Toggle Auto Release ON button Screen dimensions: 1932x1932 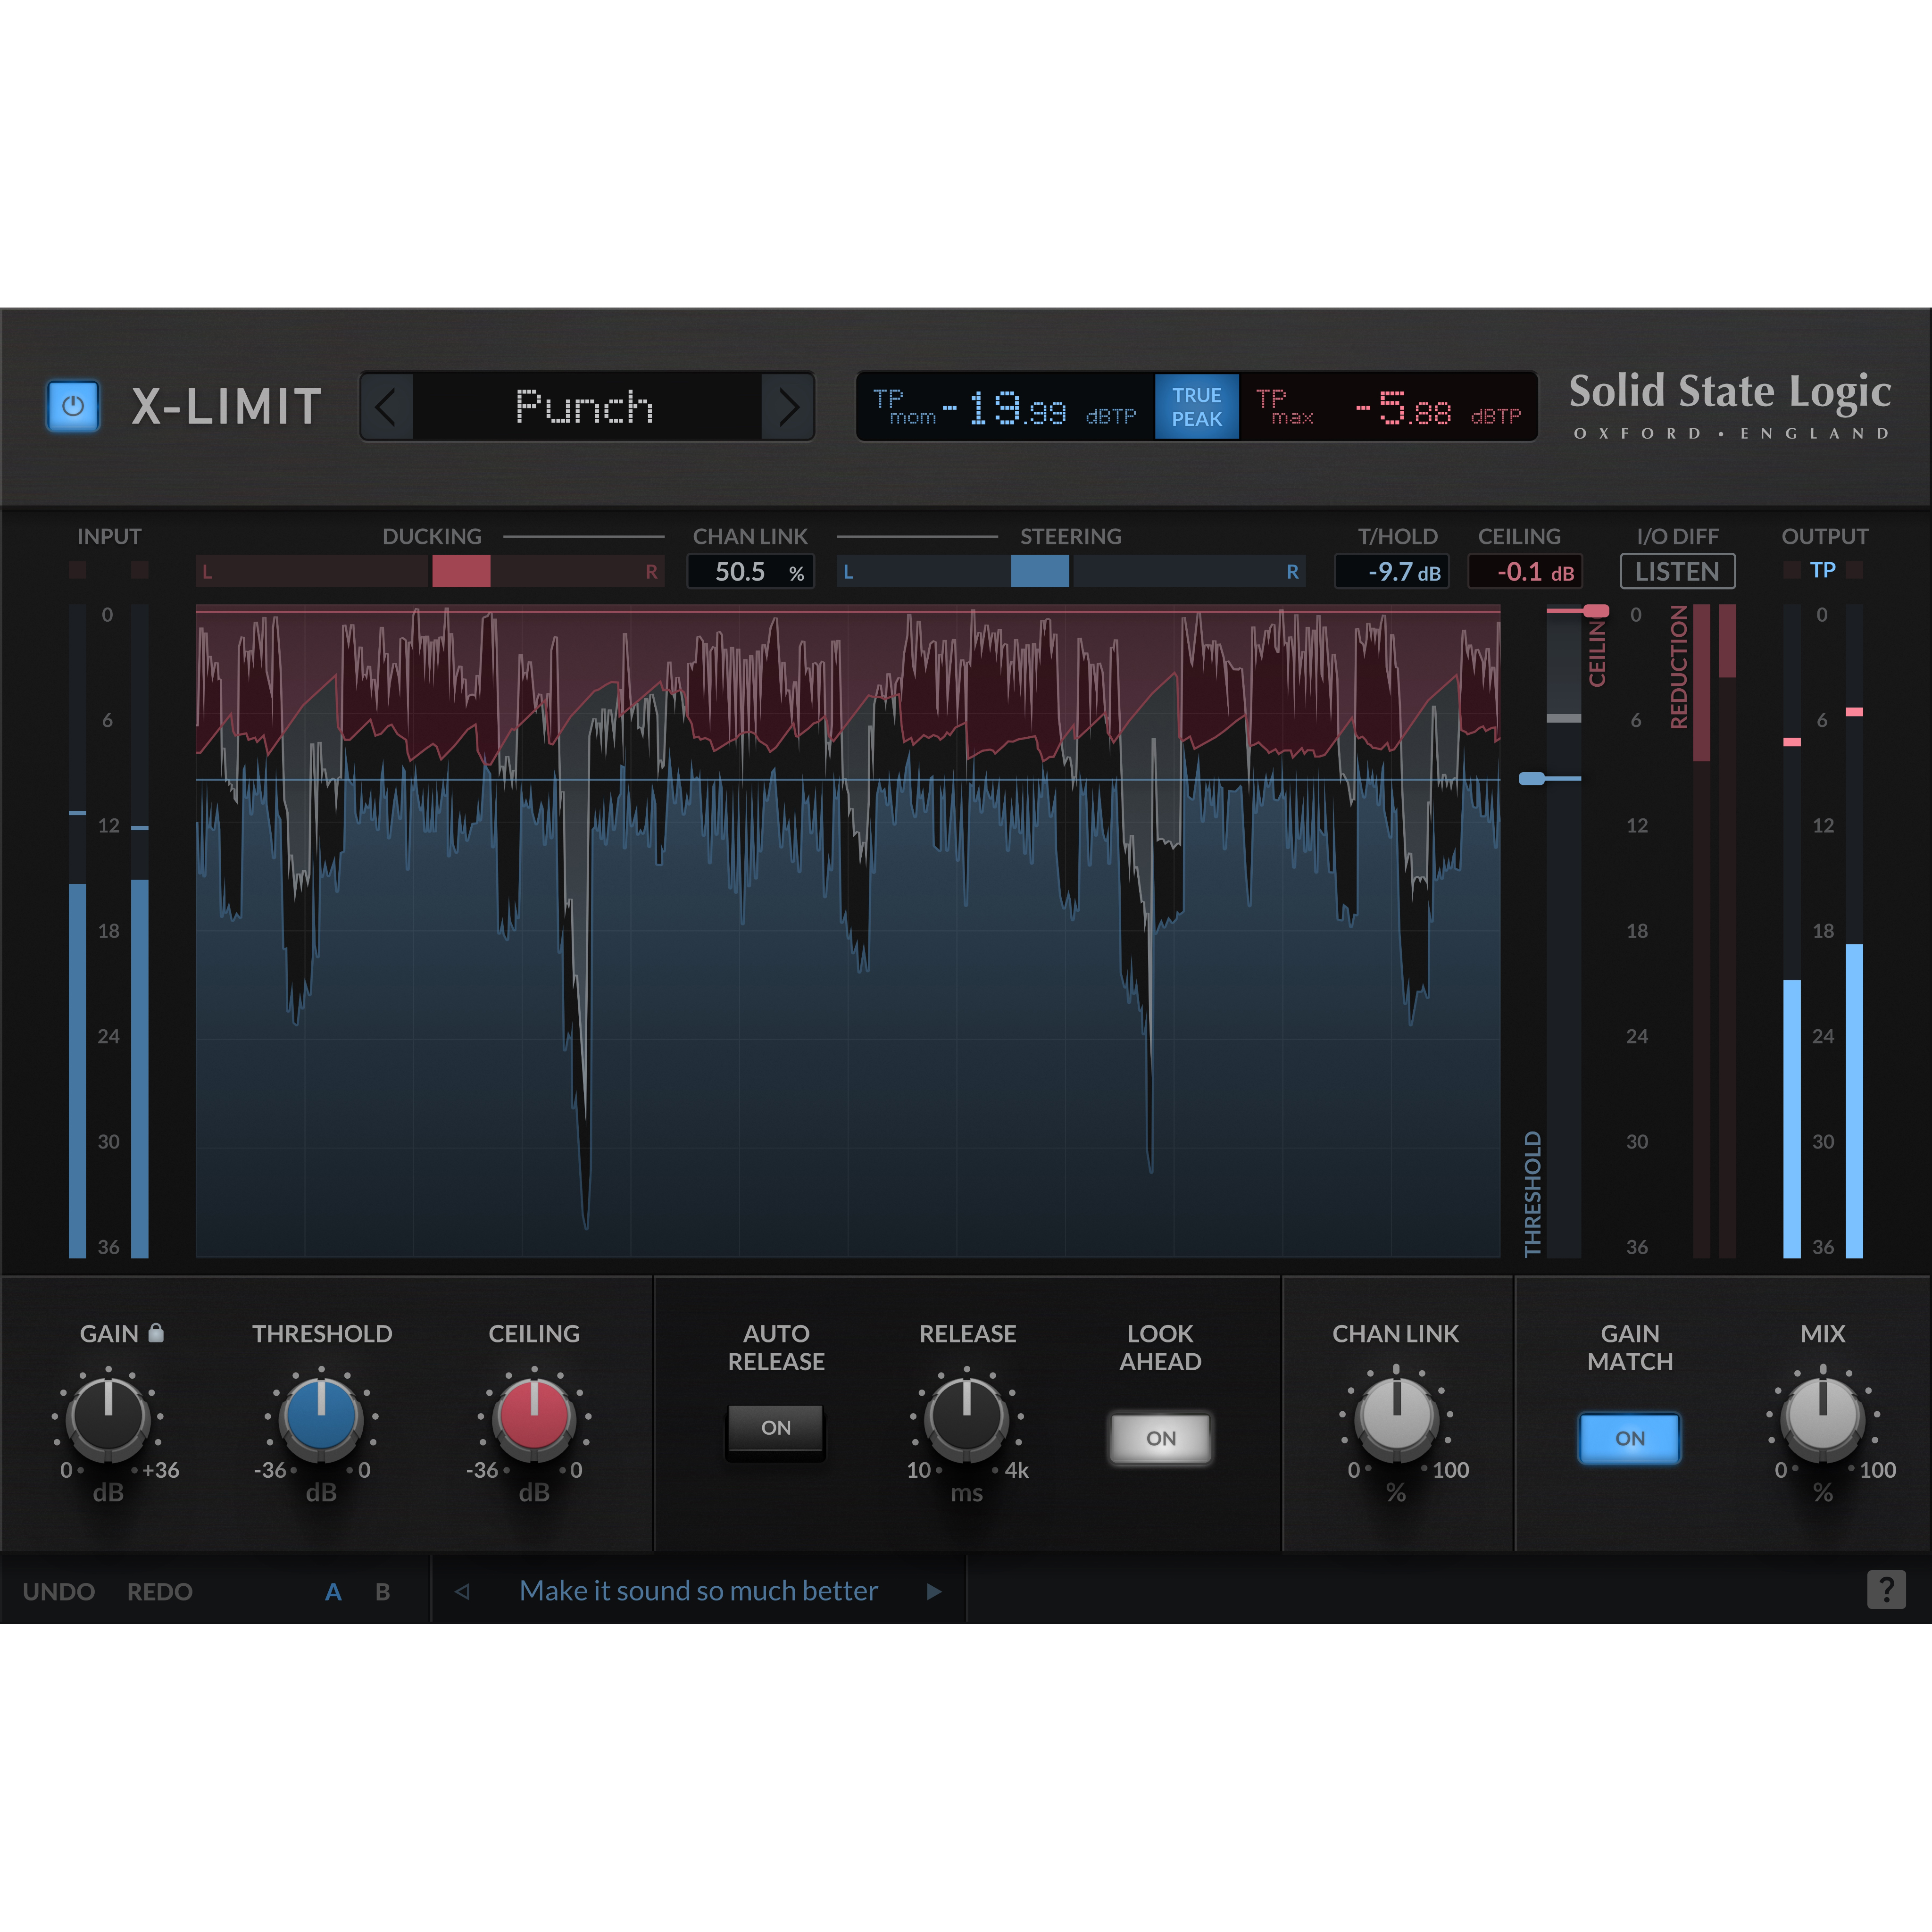click(775, 1428)
